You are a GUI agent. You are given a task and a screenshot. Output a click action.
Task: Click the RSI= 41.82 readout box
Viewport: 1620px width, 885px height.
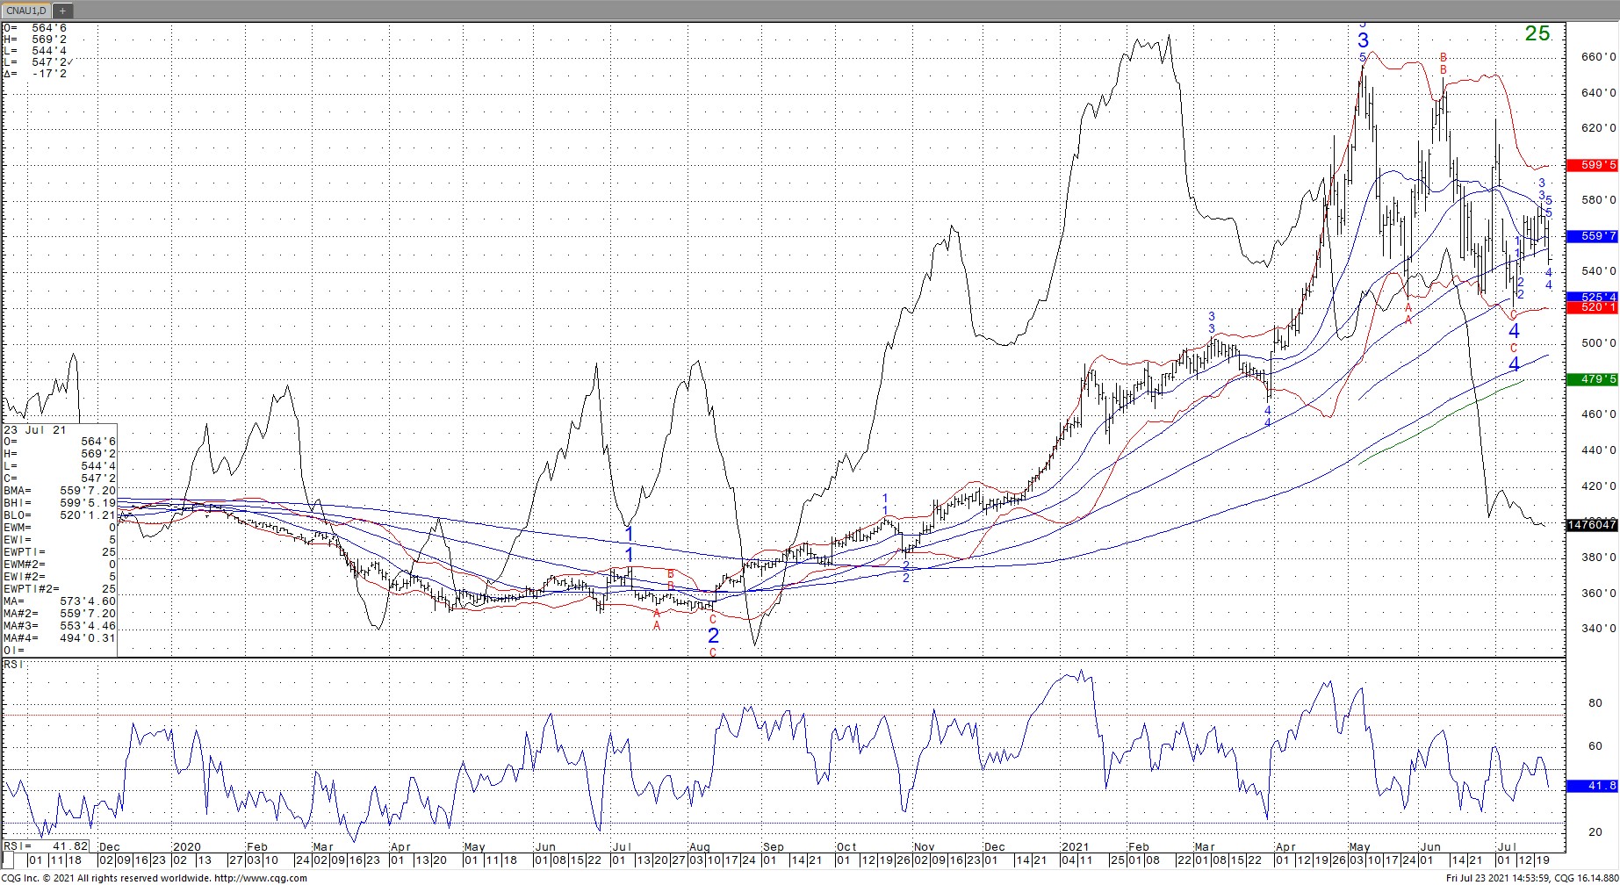click(x=46, y=846)
